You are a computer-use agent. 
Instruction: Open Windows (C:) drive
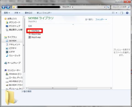[13, 74]
